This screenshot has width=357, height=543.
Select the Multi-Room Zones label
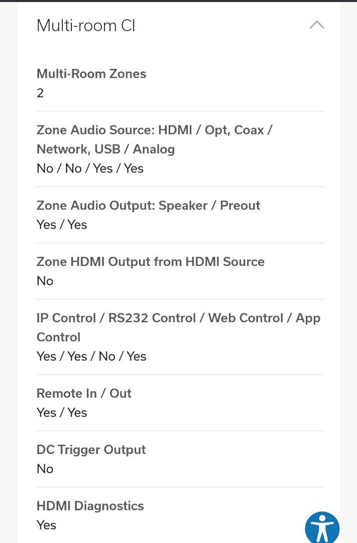tap(91, 74)
